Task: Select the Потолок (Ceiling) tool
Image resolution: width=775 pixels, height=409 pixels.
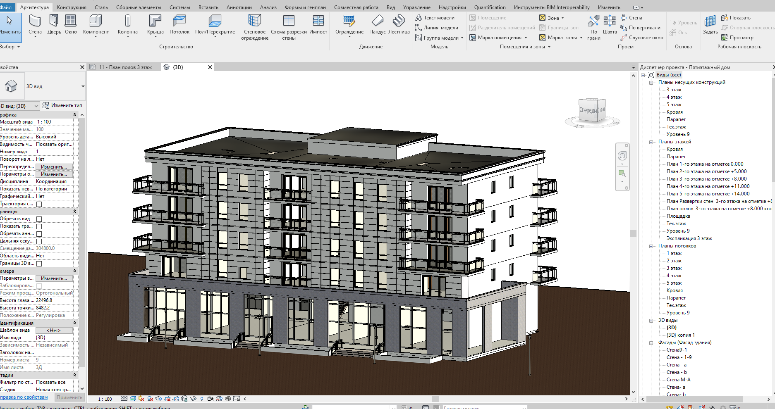Action: click(x=179, y=25)
